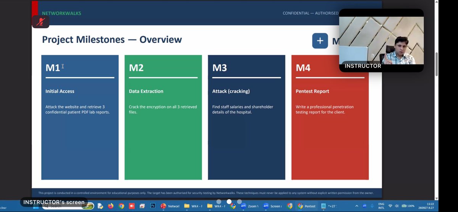The image size is (458, 212).
Task: Switch to the Pentest Chrome window
Action: point(307,206)
